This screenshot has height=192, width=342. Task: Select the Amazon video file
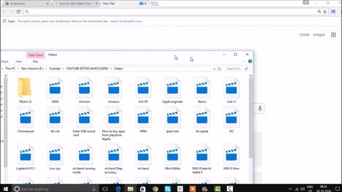(114, 90)
